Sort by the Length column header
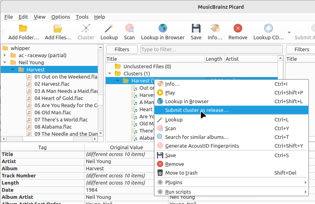 click(x=215, y=59)
